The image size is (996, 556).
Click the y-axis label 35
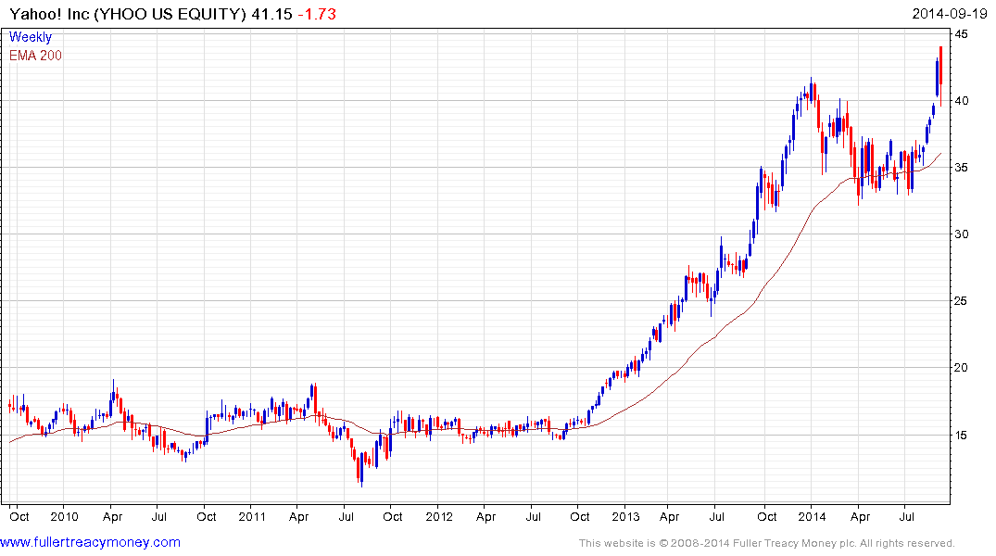tap(961, 167)
